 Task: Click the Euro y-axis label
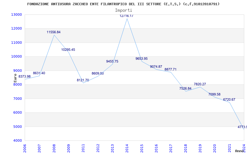coord(15,78)
